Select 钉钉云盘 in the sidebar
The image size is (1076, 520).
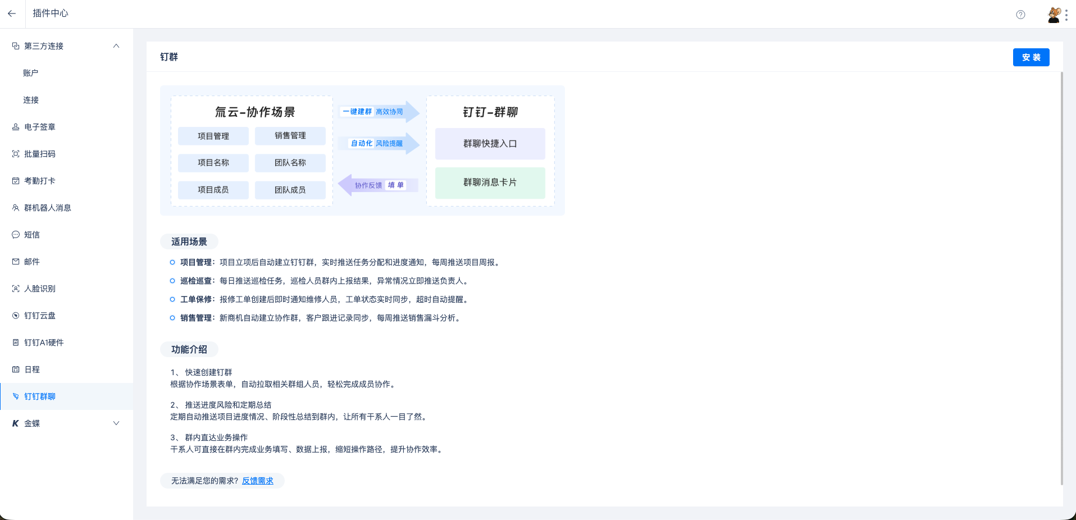66,316
